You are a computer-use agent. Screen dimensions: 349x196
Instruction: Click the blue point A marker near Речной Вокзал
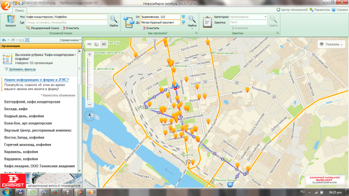click(x=230, y=184)
